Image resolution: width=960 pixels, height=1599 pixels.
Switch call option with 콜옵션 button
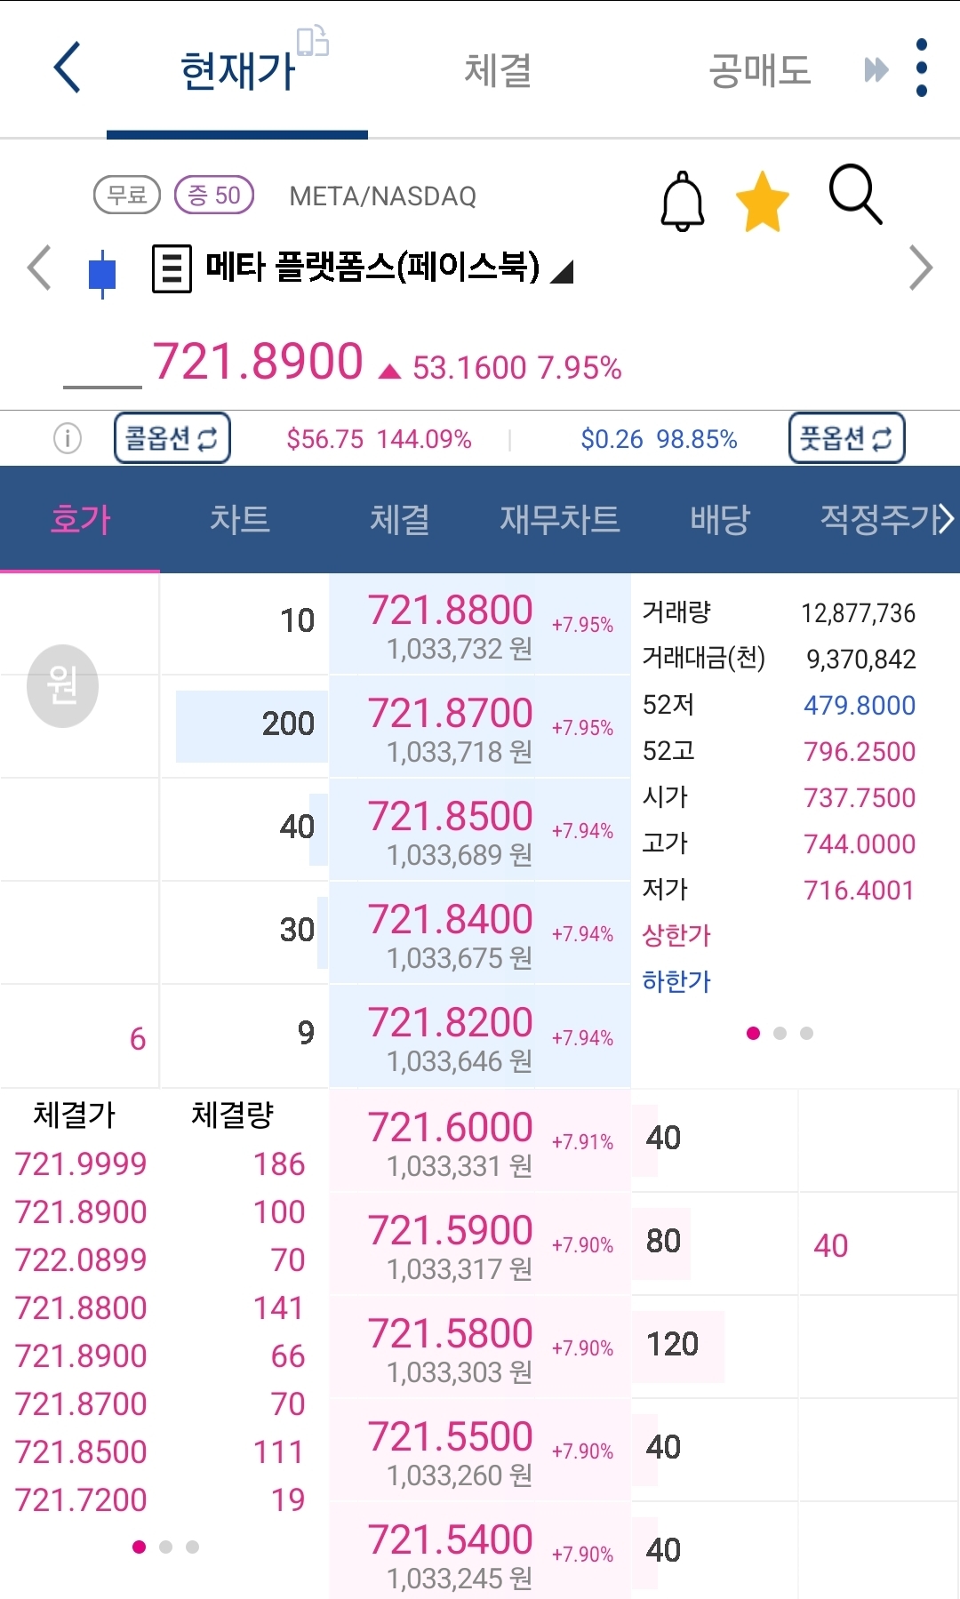pyautogui.click(x=172, y=438)
